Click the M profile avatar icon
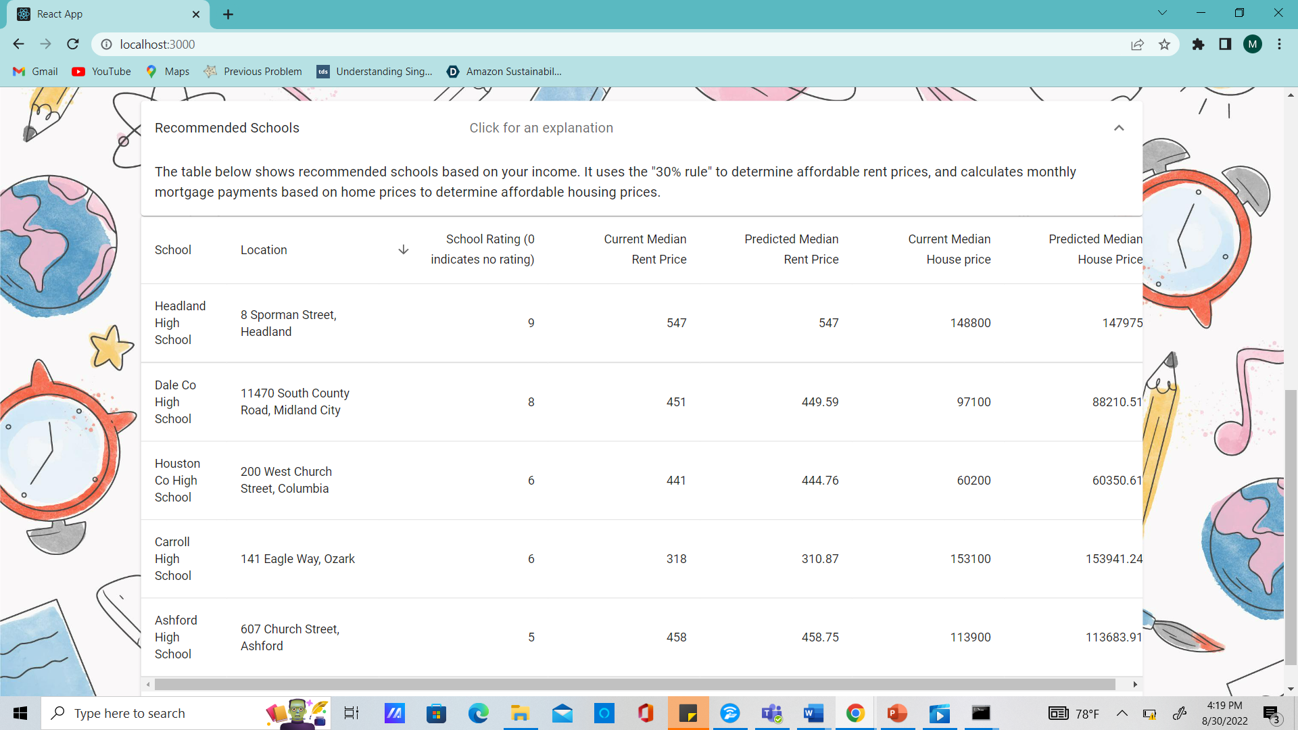The height and width of the screenshot is (730, 1298). (1252, 45)
